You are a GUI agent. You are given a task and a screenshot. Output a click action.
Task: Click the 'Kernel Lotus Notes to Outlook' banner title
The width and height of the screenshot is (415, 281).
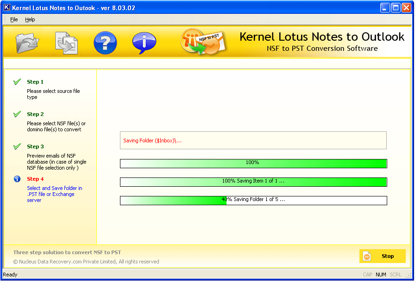tap(322, 37)
